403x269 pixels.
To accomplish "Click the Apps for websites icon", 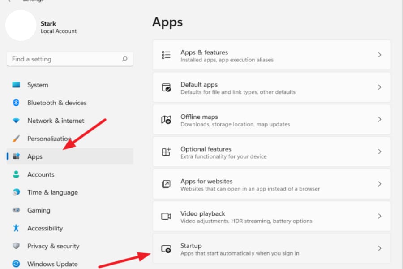I will [166, 184].
